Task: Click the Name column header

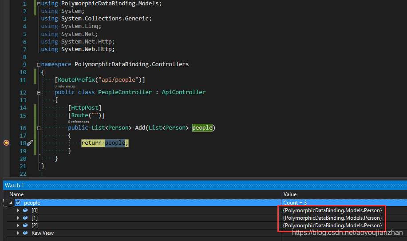Action: [x=16, y=194]
